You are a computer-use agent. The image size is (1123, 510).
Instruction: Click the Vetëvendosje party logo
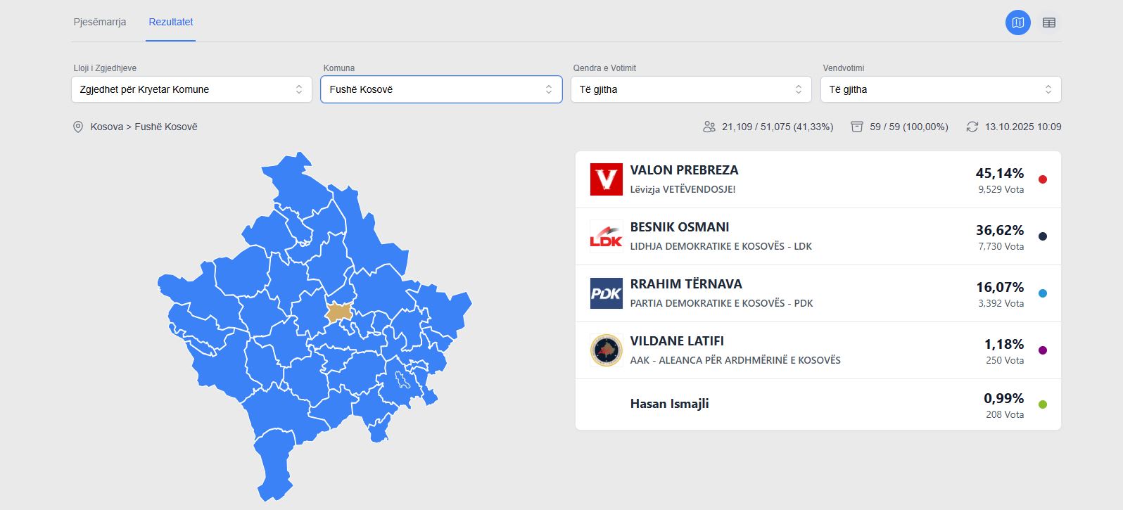pos(606,179)
